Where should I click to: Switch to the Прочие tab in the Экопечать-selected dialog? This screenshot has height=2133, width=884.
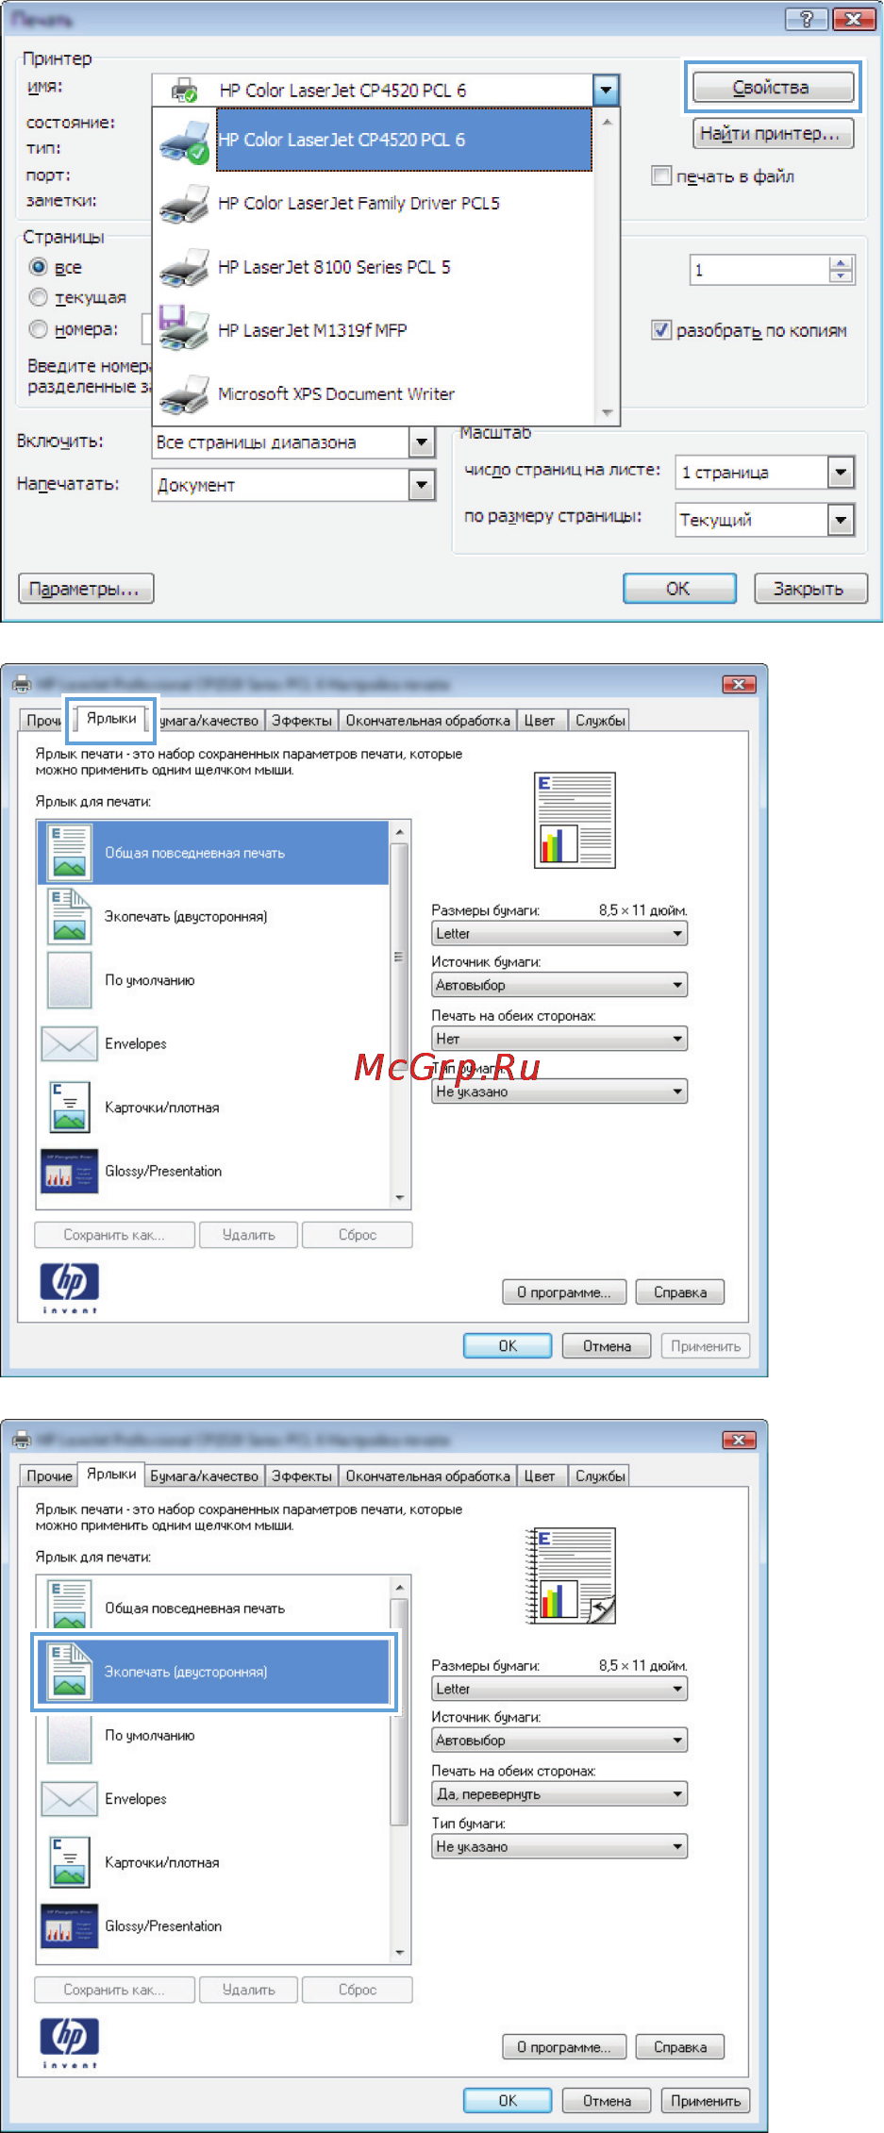point(49,1476)
